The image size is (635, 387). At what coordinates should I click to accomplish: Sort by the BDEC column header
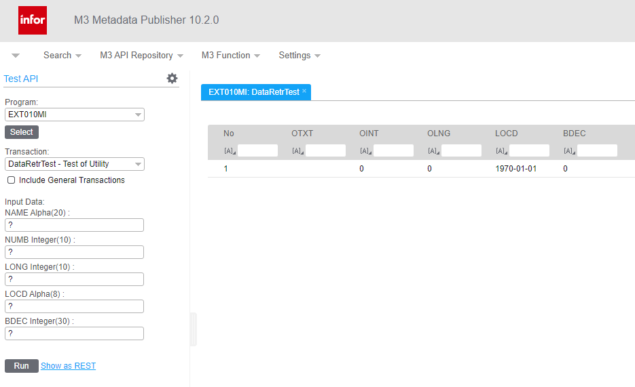click(x=575, y=134)
